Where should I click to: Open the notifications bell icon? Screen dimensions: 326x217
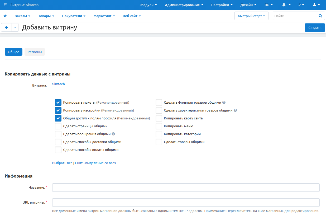tap(284, 5)
